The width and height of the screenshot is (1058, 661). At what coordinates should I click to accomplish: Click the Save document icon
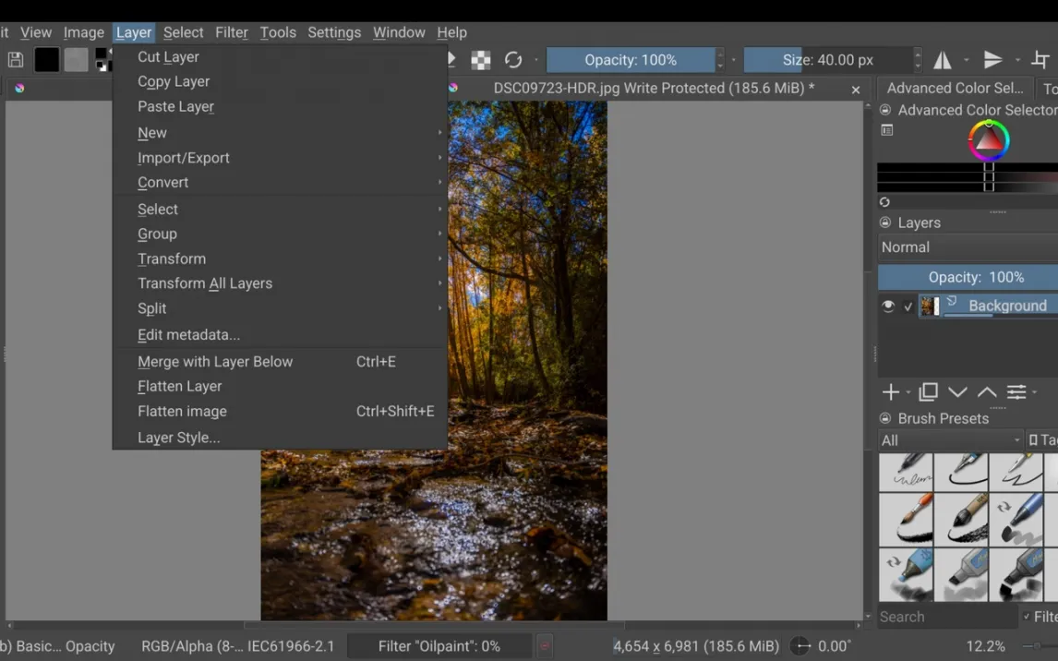click(x=16, y=60)
